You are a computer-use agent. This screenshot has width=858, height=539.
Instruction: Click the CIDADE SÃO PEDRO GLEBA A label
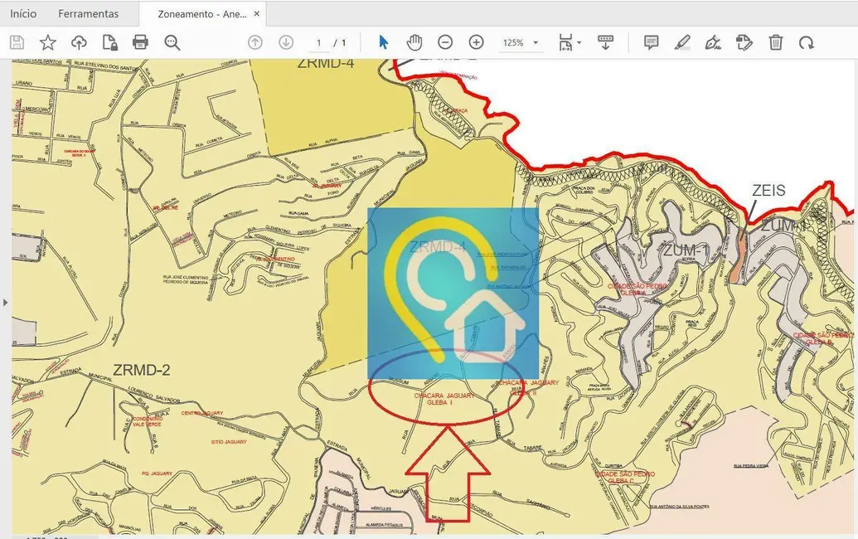pos(637,289)
